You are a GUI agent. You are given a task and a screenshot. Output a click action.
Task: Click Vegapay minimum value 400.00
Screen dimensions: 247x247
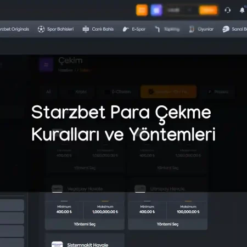click(64, 212)
